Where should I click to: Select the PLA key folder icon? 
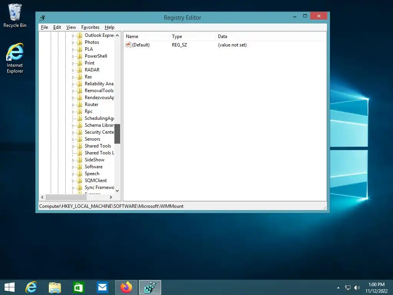(80, 49)
